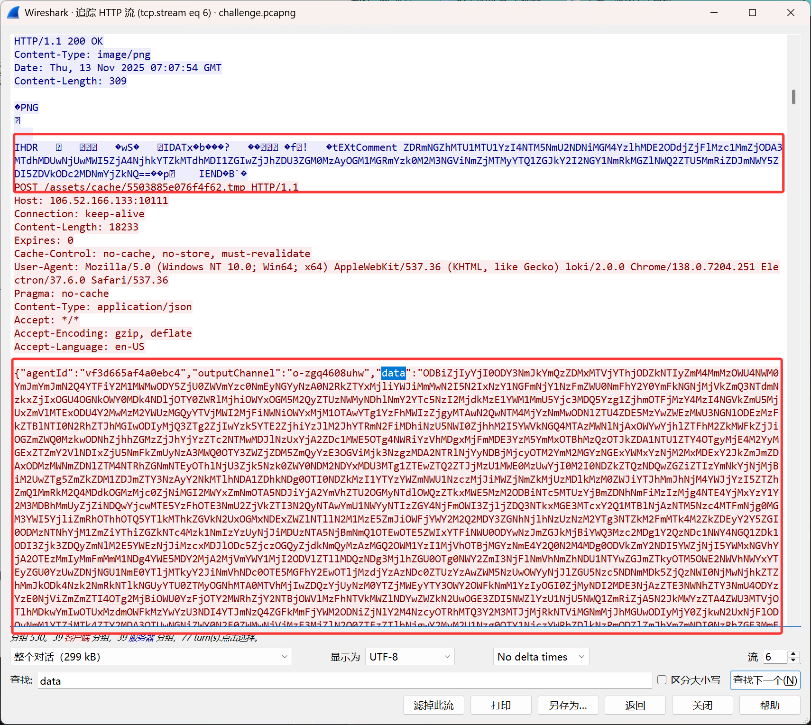Open the 显示为 UTF-8 encoding dropdown

click(x=410, y=657)
